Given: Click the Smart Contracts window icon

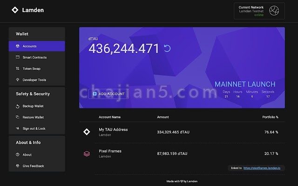Looking at the screenshot, I should click(x=18, y=57).
